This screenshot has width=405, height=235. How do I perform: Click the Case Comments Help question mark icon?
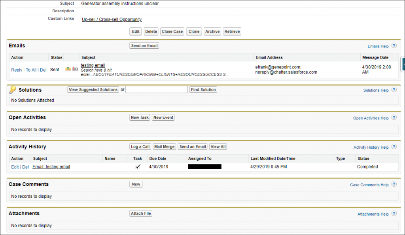[x=394, y=184]
